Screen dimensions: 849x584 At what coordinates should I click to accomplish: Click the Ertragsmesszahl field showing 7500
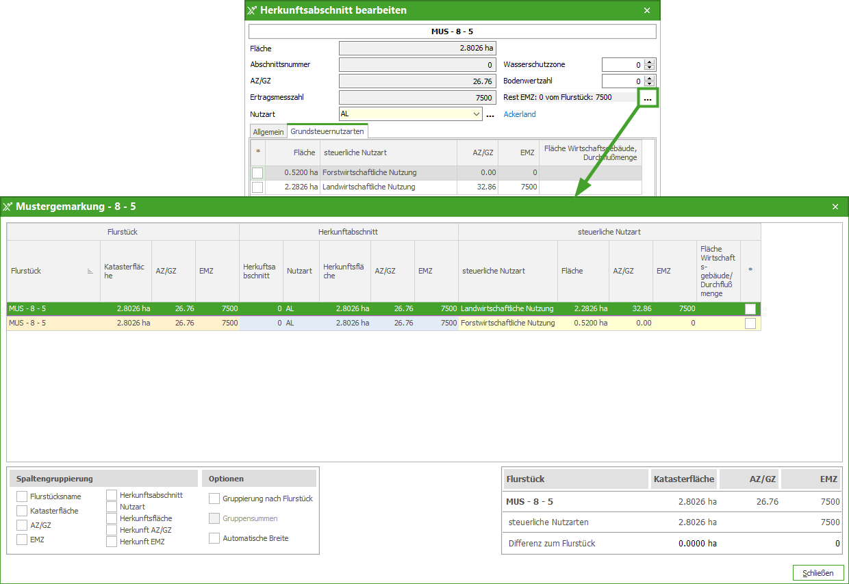tap(417, 98)
